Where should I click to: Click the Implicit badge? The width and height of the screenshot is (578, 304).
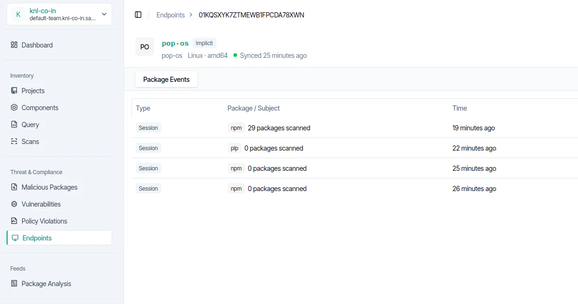point(205,43)
